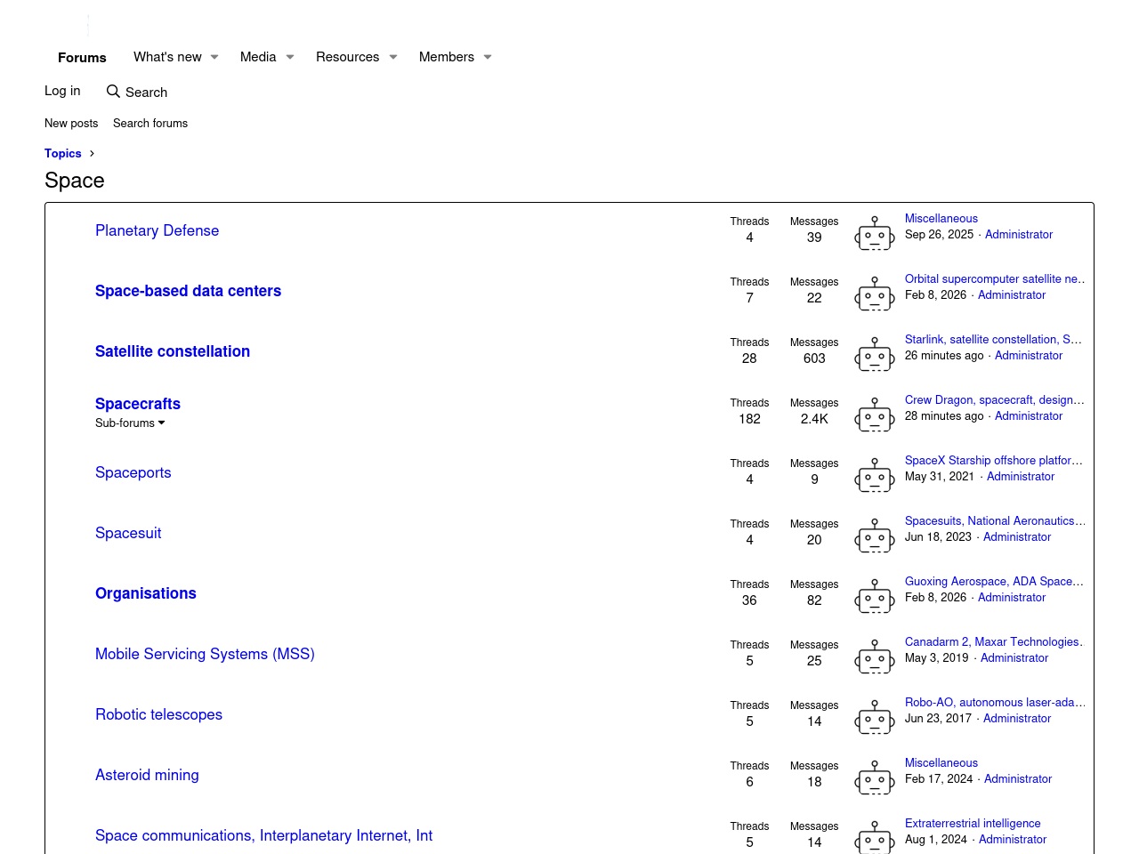Viewport: 1139px width, 854px height.
Task: Open Miscellaneous thread dated Feb 17, 2024
Action: (x=941, y=763)
